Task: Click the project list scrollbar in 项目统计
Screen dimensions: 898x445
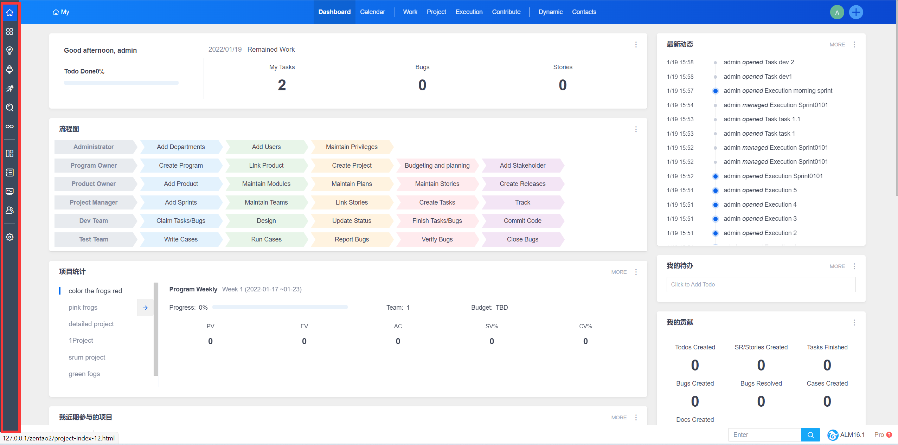Action: click(x=156, y=329)
